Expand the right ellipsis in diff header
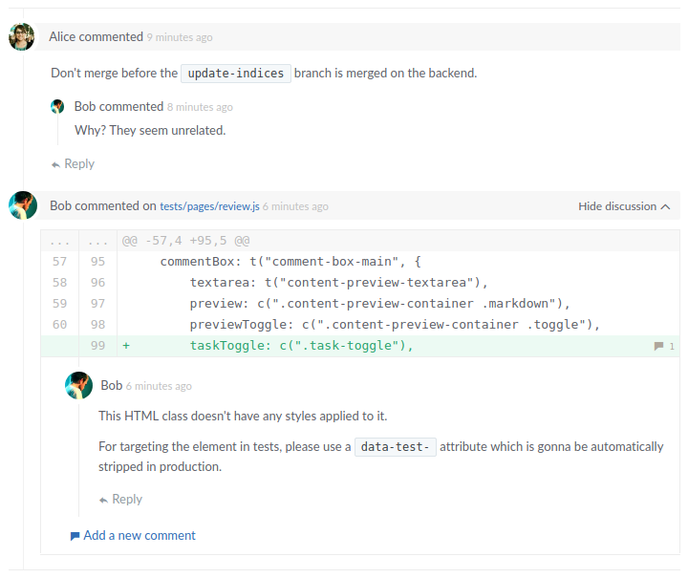The image size is (688, 578). [x=97, y=241]
